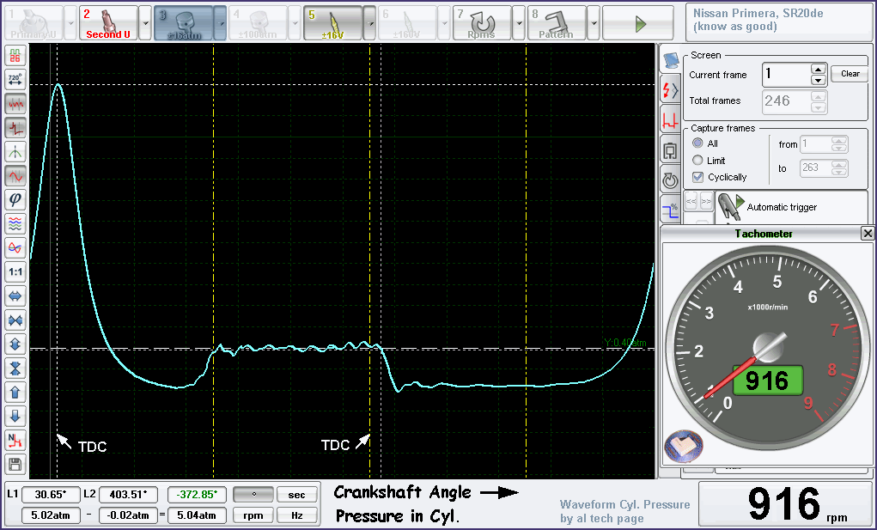The height and width of the screenshot is (530, 877).
Task: Click the floppy disk save icon
Action: [15, 465]
